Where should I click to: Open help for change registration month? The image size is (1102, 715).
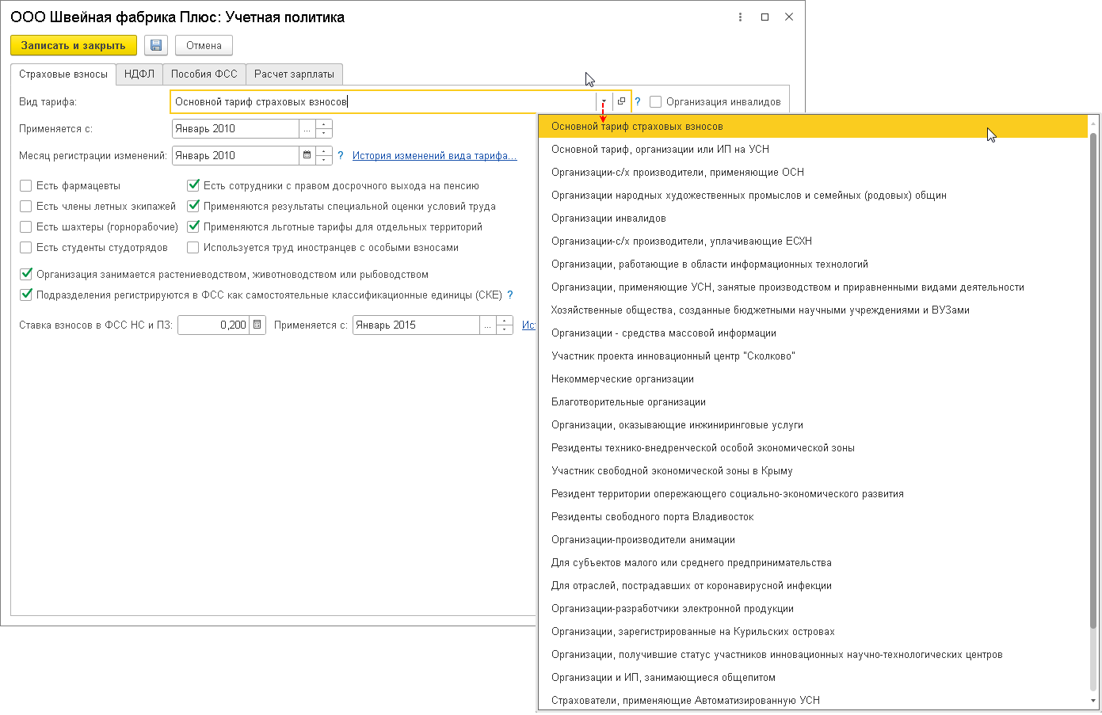[341, 155]
